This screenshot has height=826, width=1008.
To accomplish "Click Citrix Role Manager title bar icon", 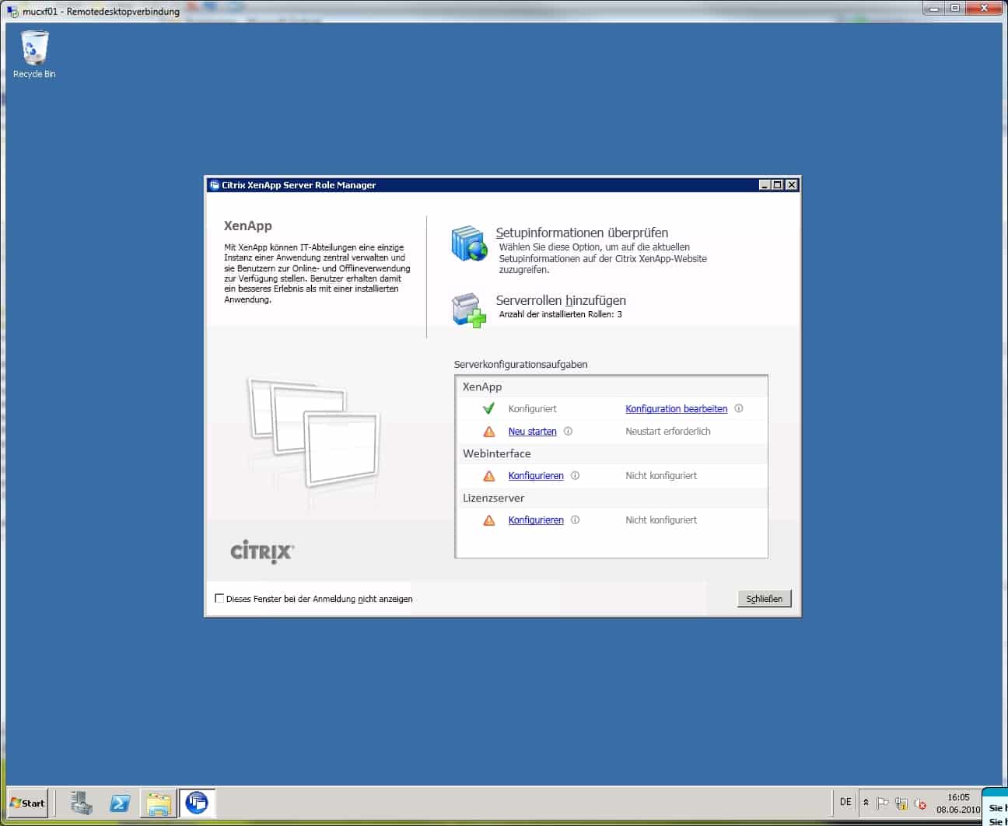I will coord(215,185).
